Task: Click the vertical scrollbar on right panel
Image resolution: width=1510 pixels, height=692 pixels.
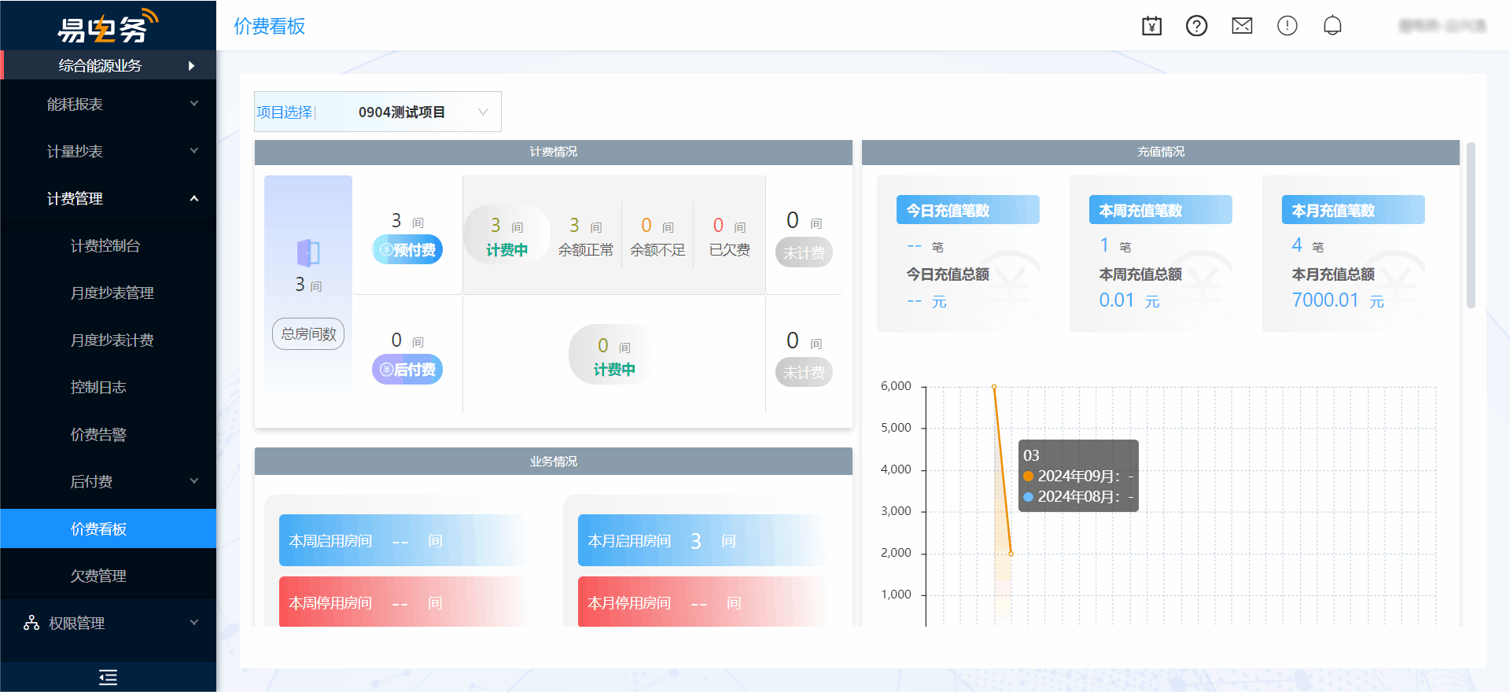Action: (1471, 226)
